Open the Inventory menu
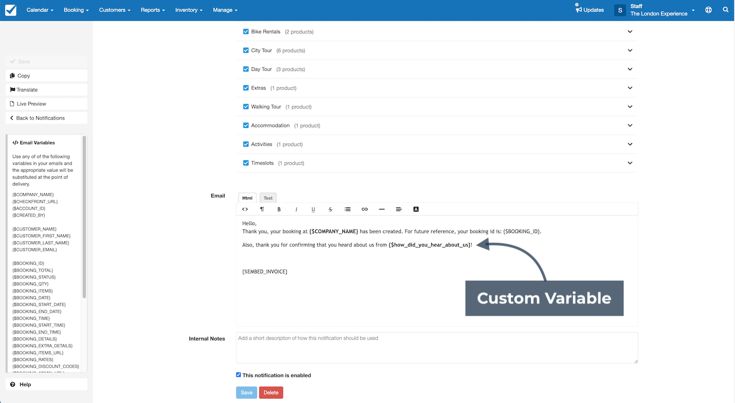735x403 pixels. point(189,10)
